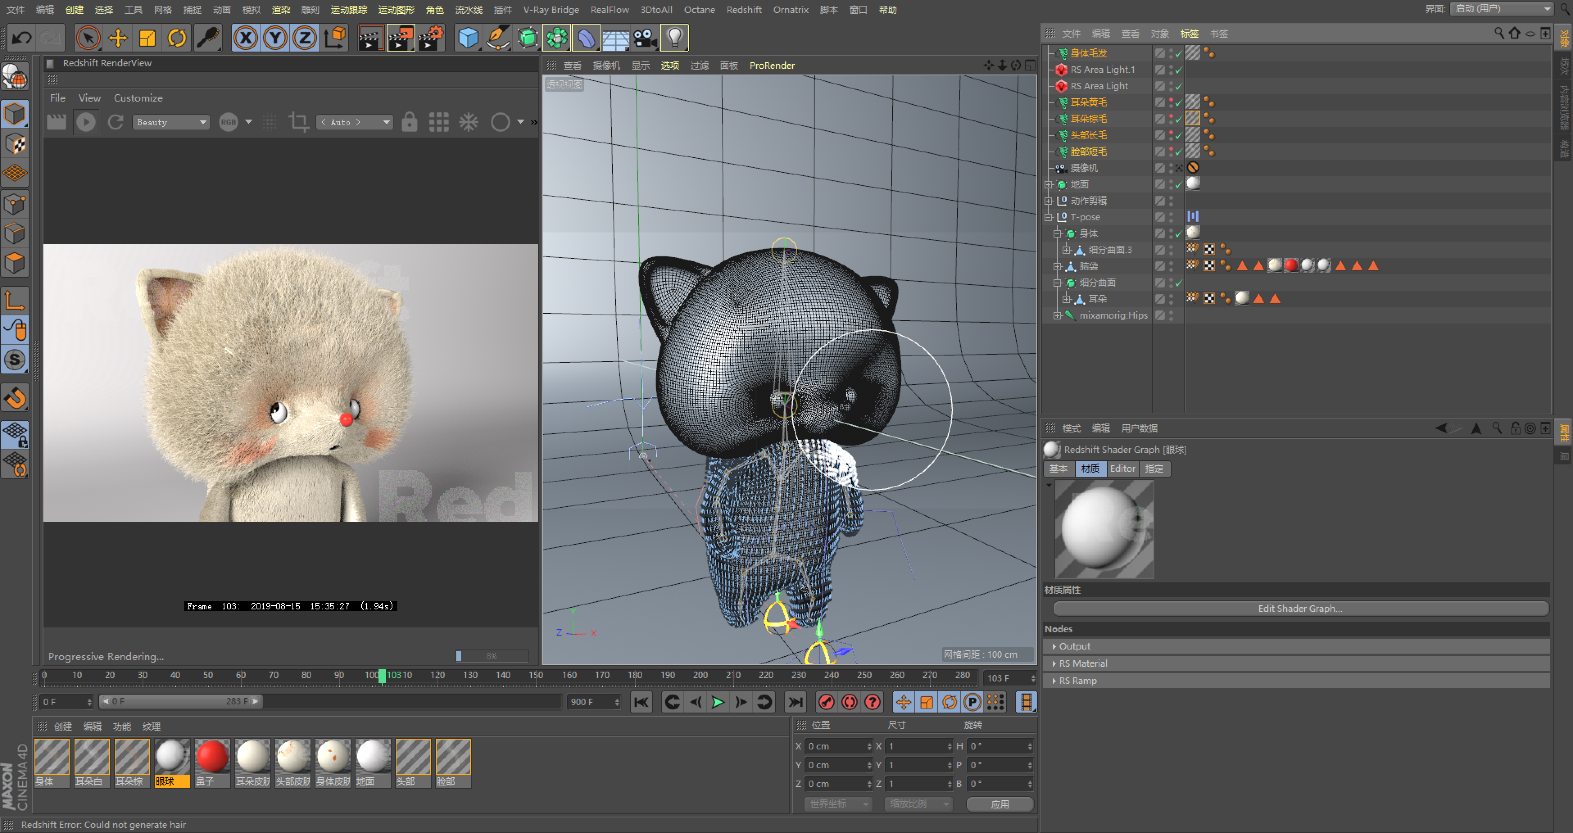Select the RS Area Light object

pyautogui.click(x=1099, y=86)
